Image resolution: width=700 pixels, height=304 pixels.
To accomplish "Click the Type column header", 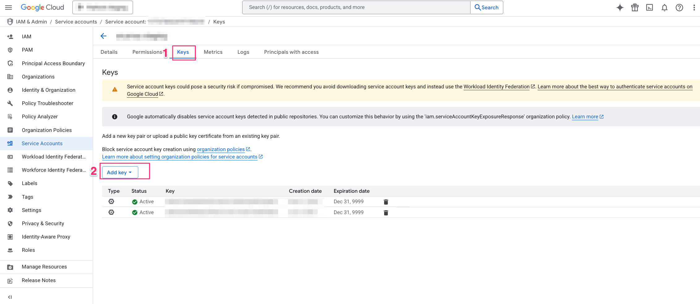I will (x=114, y=191).
